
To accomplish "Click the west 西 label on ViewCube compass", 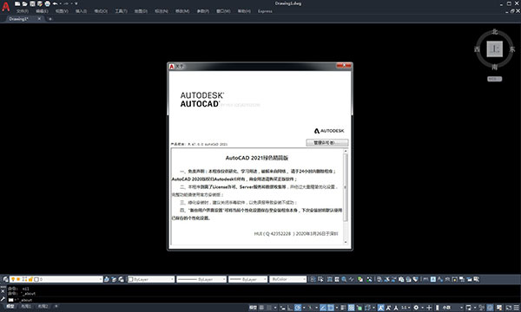I will click(x=477, y=49).
